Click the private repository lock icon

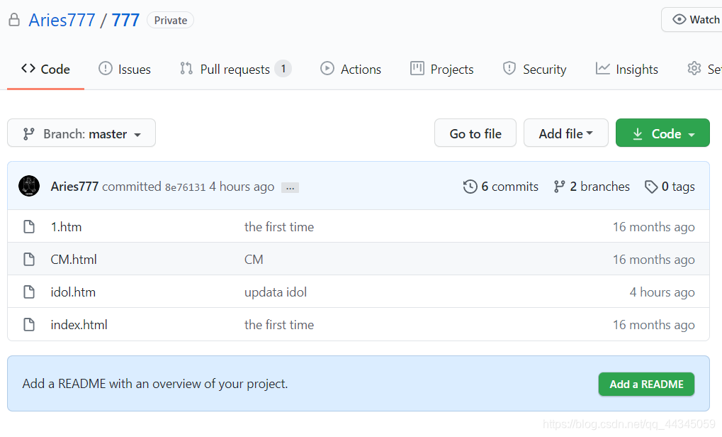tap(14, 20)
